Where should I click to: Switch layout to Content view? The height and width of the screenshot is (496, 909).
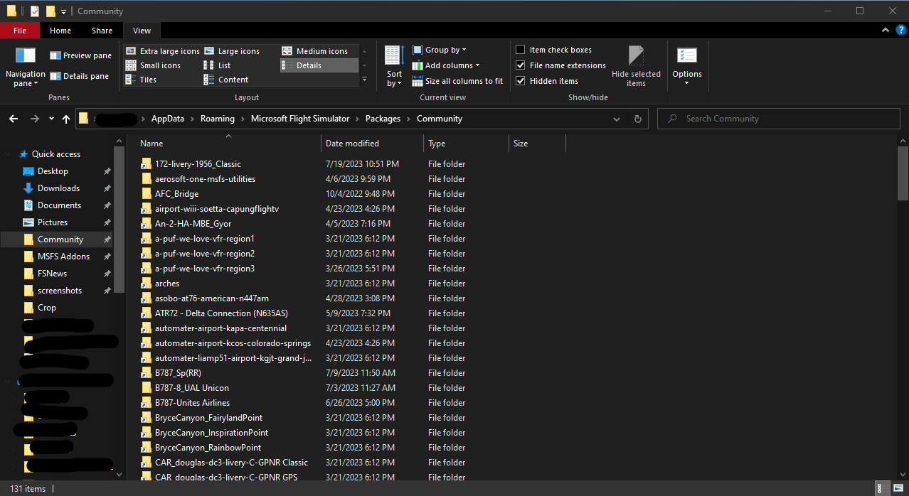[x=226, y=80]
